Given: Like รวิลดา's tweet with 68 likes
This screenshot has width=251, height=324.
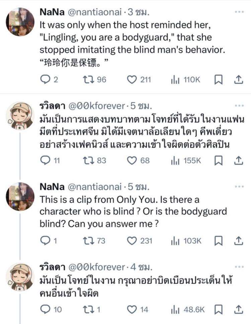Looking at the screenshot, I should pyautogui.click(x=133, y=160).
